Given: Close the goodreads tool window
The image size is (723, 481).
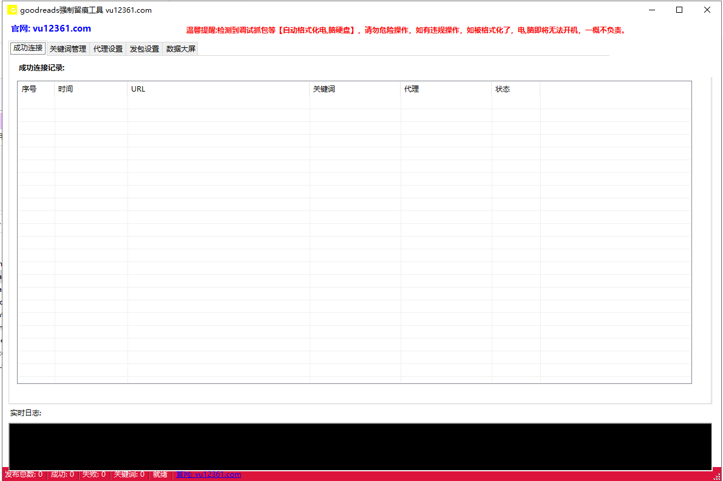Looking at the screenshot, I should [707, 10].
